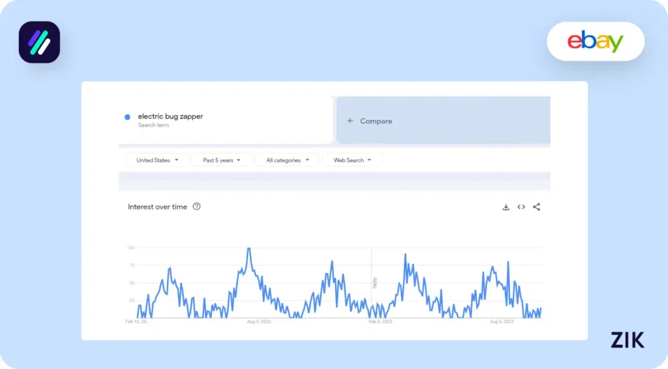Image resolution: width=668 pixels, height=369 pixels.
Task: Open the help icon beside Interest over time
Action: coord(197,207)
